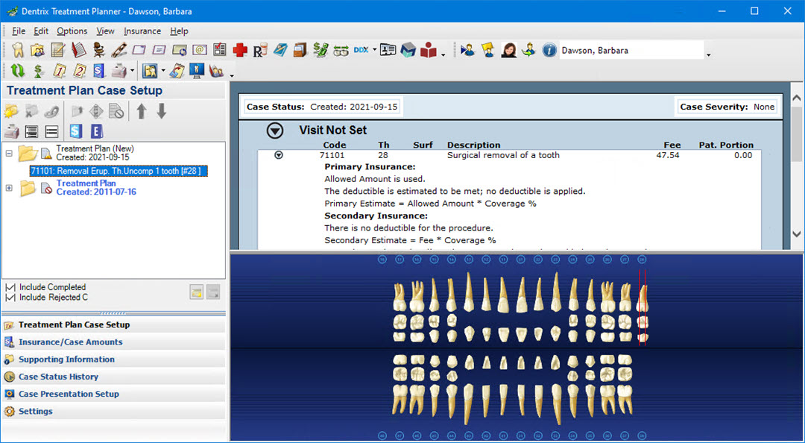The width and height of the screenshot is (805, 443).
Task: Open the Rx prescriptions icon
Action: point(259,51)
